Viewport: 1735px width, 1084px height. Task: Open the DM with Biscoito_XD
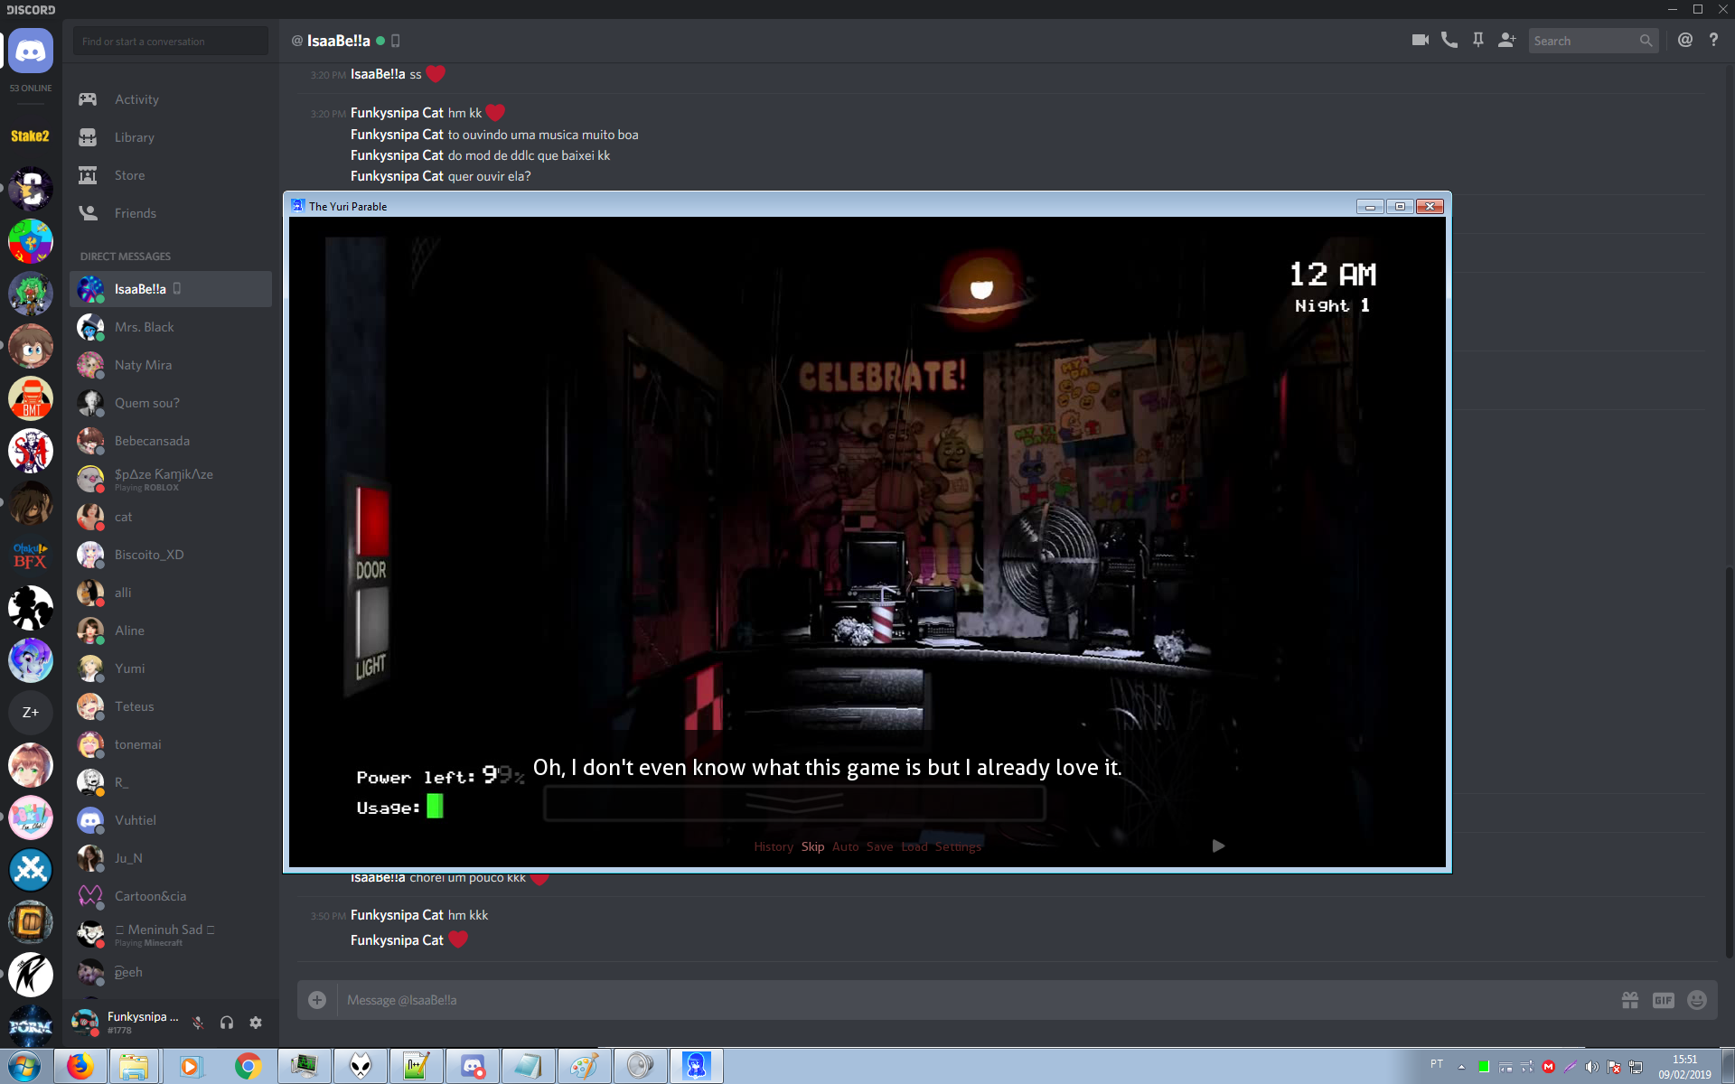[171, 555]
